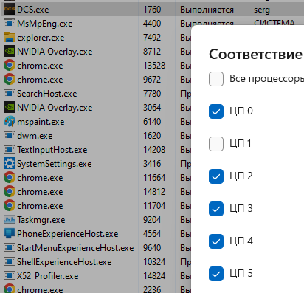The height and width of the screenshot is (293, 304).
Task: Click the SystemSettings.exe gear icon
Action: (x=10, y=164)
